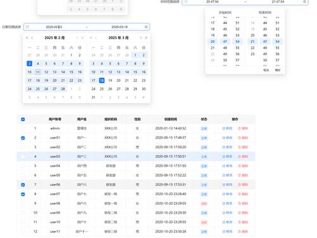Screen dimensions: 317x238
Task: Click the delete icon in the user08 row
Action: click(x=239, y=203)
